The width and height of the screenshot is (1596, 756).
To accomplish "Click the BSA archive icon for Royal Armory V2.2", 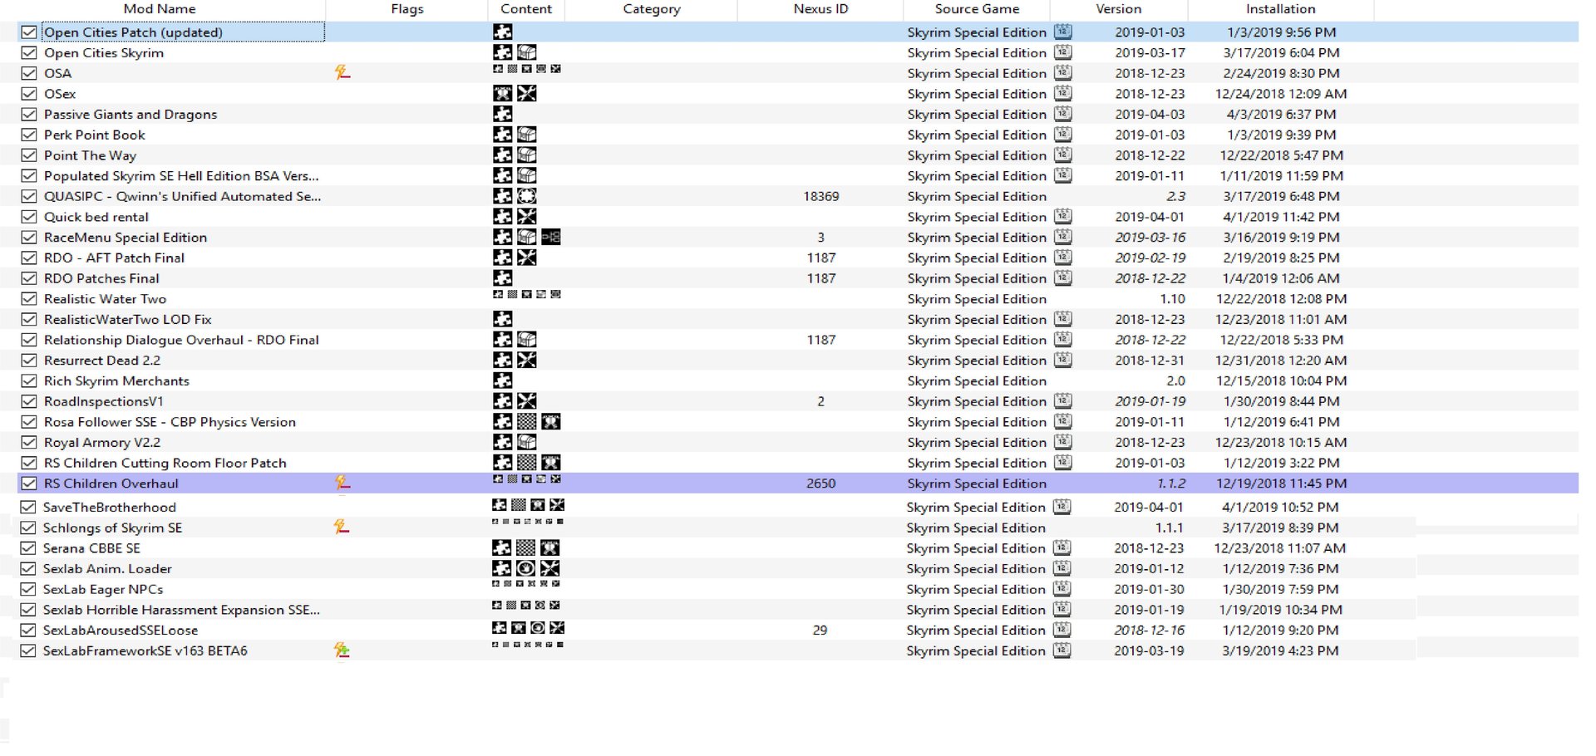I will (x=526, y=442).
